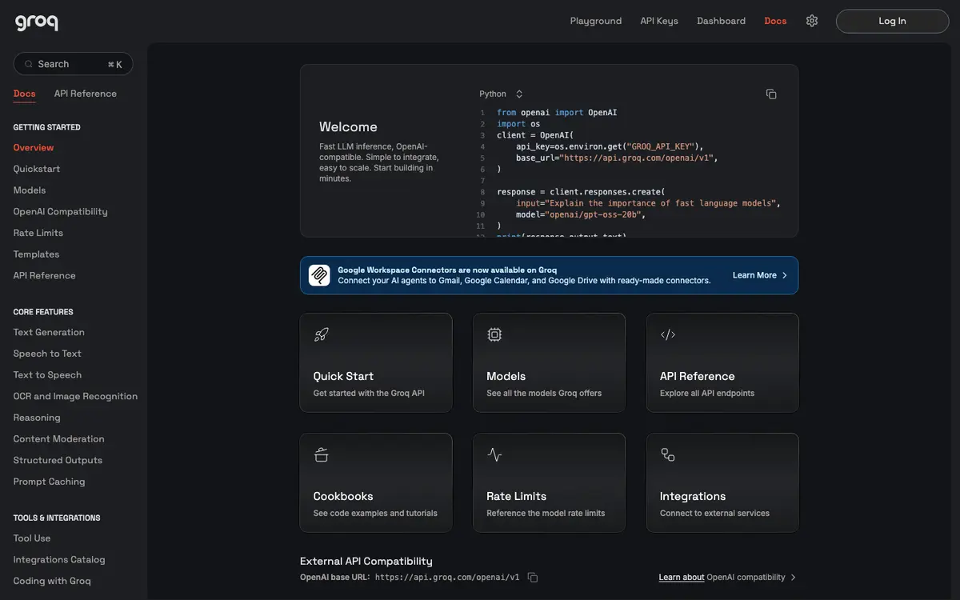The image size is (960, 600).
Task: Open Content Moderation in sidebar
Action: click(59, 438)
